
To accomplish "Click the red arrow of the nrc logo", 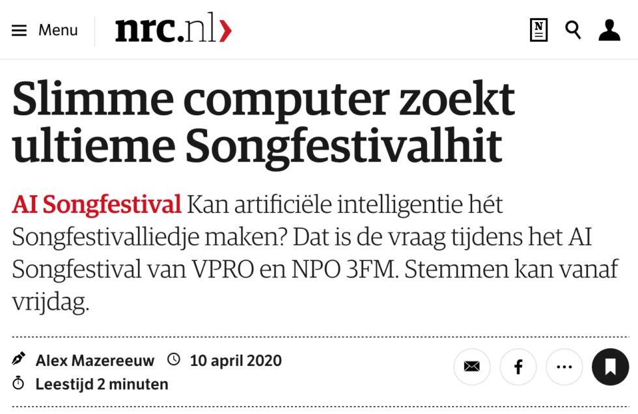I will (225, 28).
